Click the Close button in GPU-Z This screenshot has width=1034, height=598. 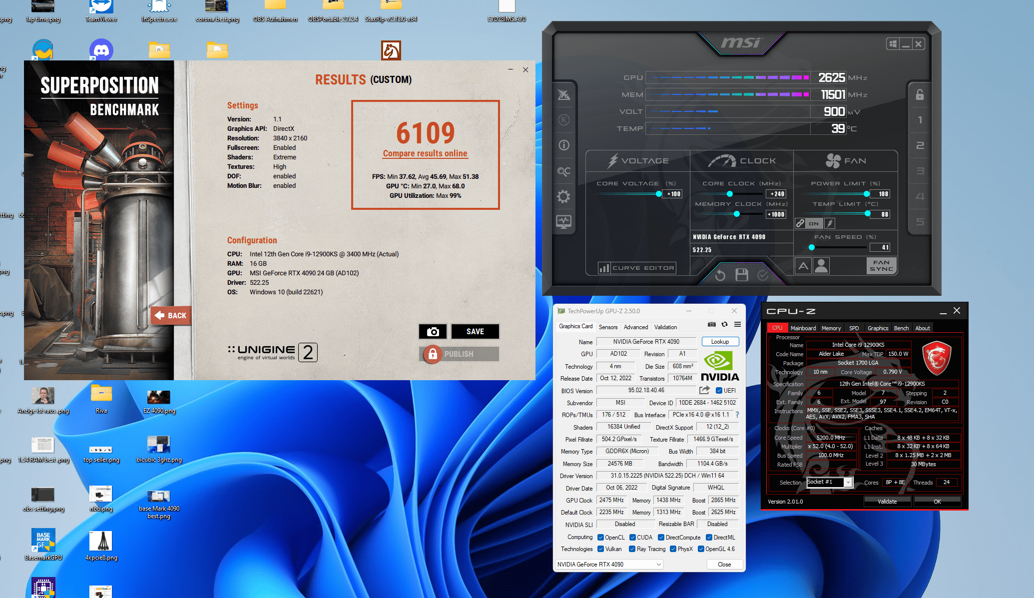tap(724, 565)
